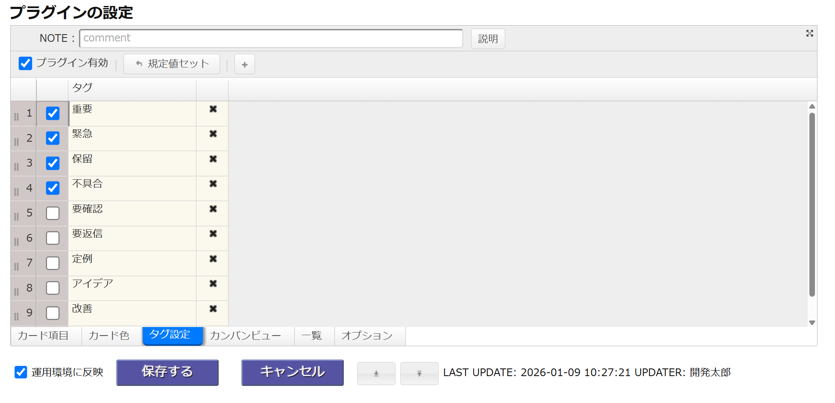
Task: Delete the 重要 tag row
Action: click(x=213, y=109)
